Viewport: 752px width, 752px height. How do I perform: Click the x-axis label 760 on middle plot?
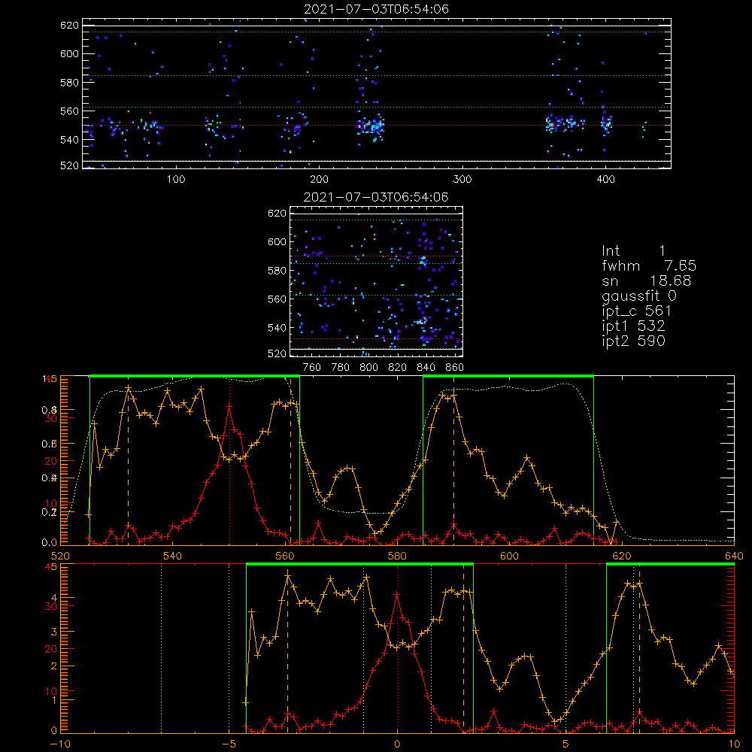click(312, 368)
